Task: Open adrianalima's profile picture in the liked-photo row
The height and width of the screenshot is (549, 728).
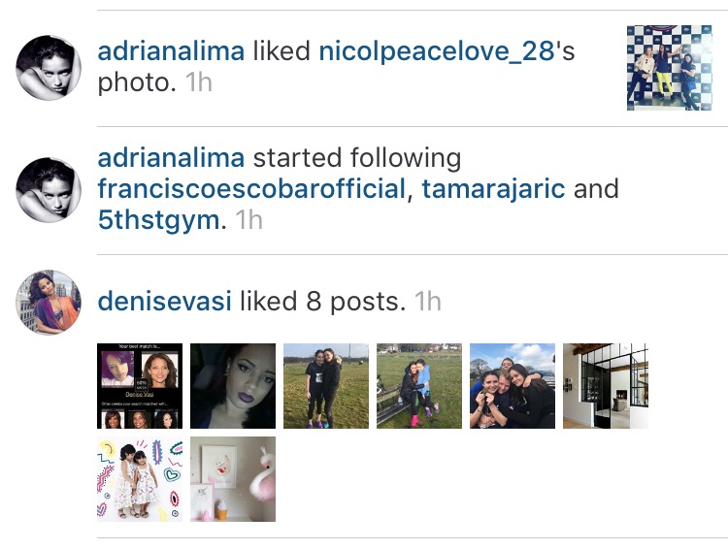Action: (x=49, y=67)
